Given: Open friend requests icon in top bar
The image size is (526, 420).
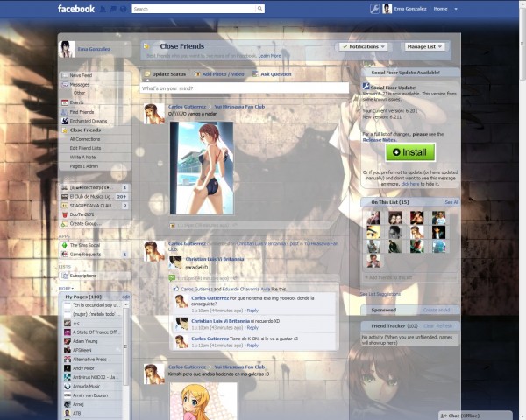Looking at the screenshot, I should click(103, 9).
